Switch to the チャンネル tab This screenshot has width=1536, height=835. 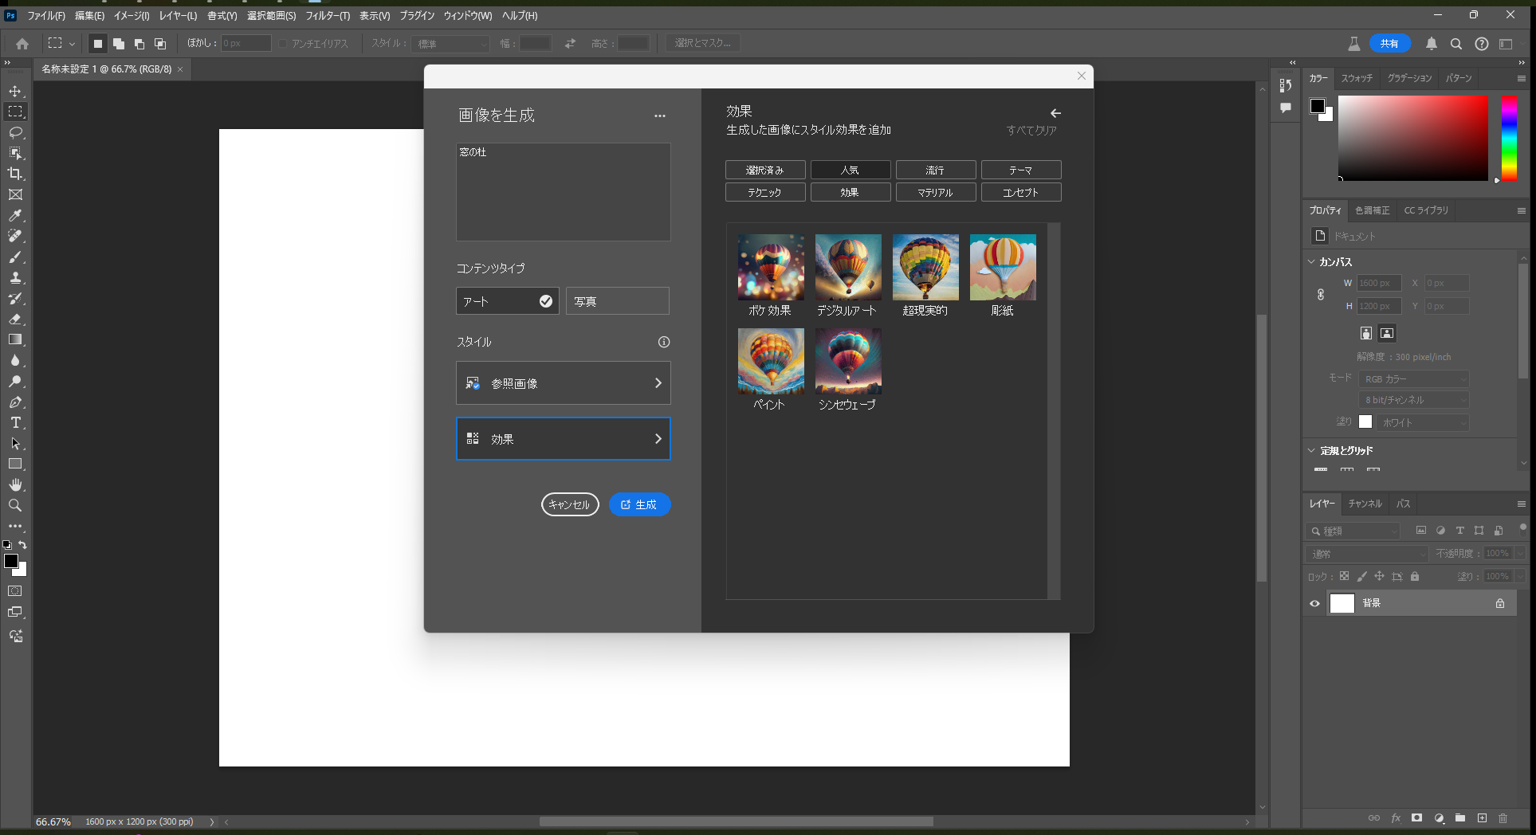click(1365, 504)
